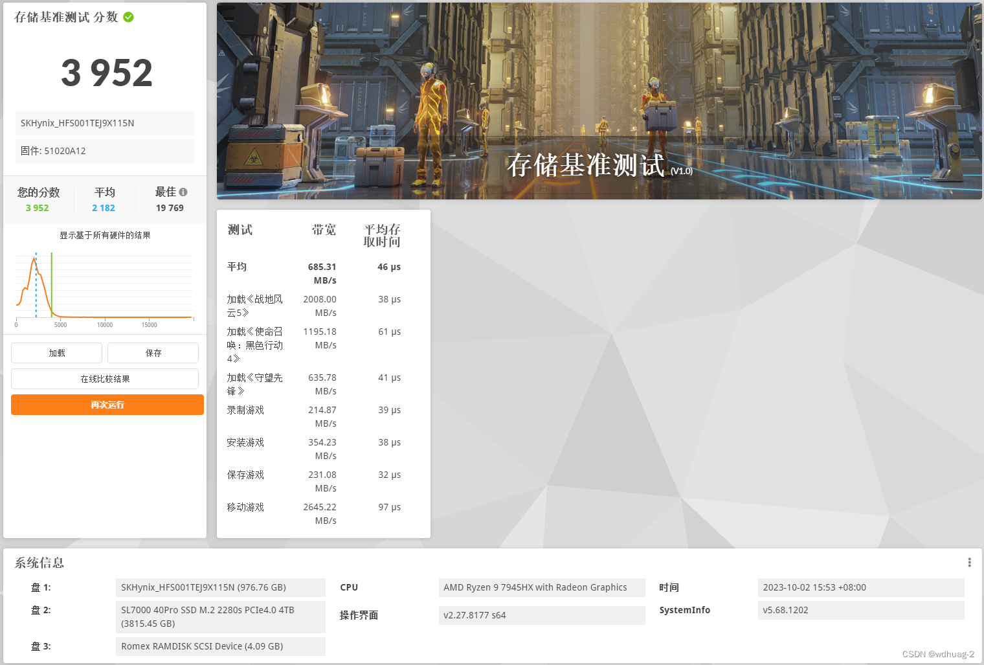
Task: Click the 加载《使命召唤：黑色行动4》 row label
Action: point(254,344)
